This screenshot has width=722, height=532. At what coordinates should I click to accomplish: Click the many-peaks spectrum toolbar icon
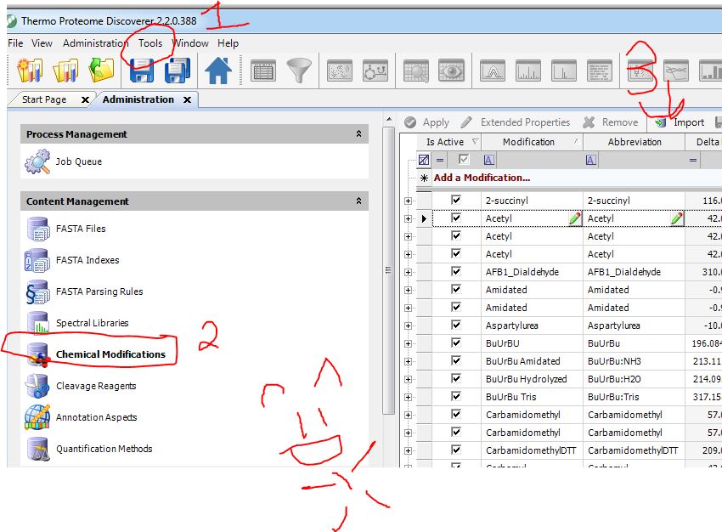[528, 71]
